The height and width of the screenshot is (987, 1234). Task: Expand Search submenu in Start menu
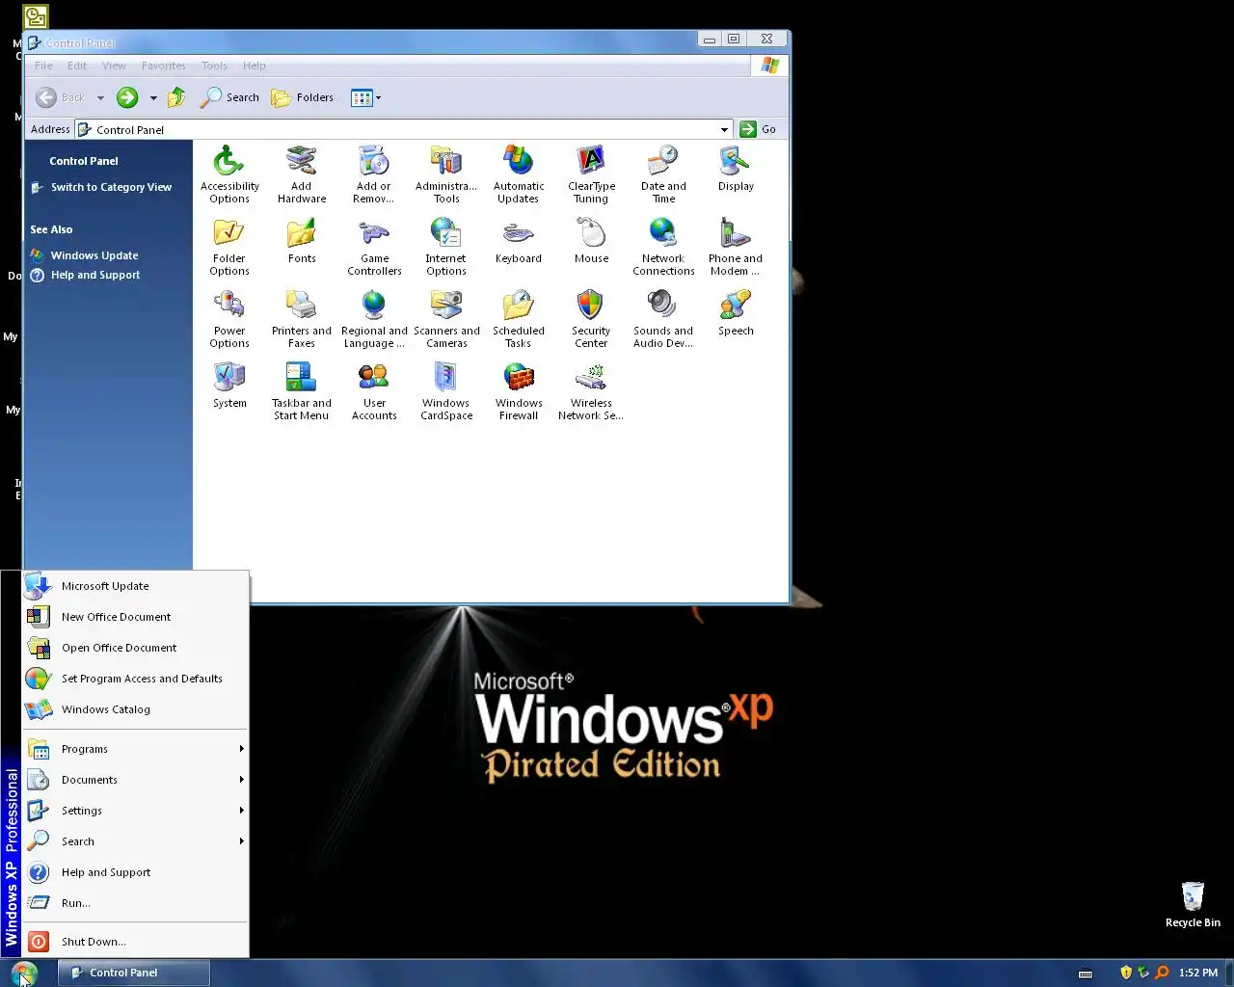pos(135,841)
